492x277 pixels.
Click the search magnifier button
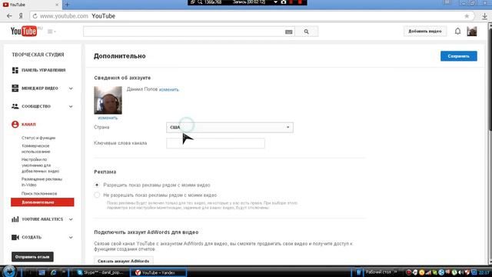[x=306, y=32]
